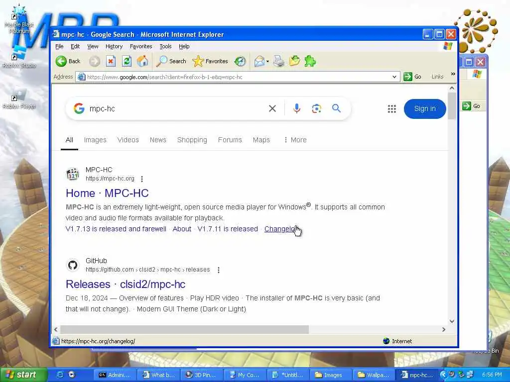Click the Stop loading icon

(111, 61)
